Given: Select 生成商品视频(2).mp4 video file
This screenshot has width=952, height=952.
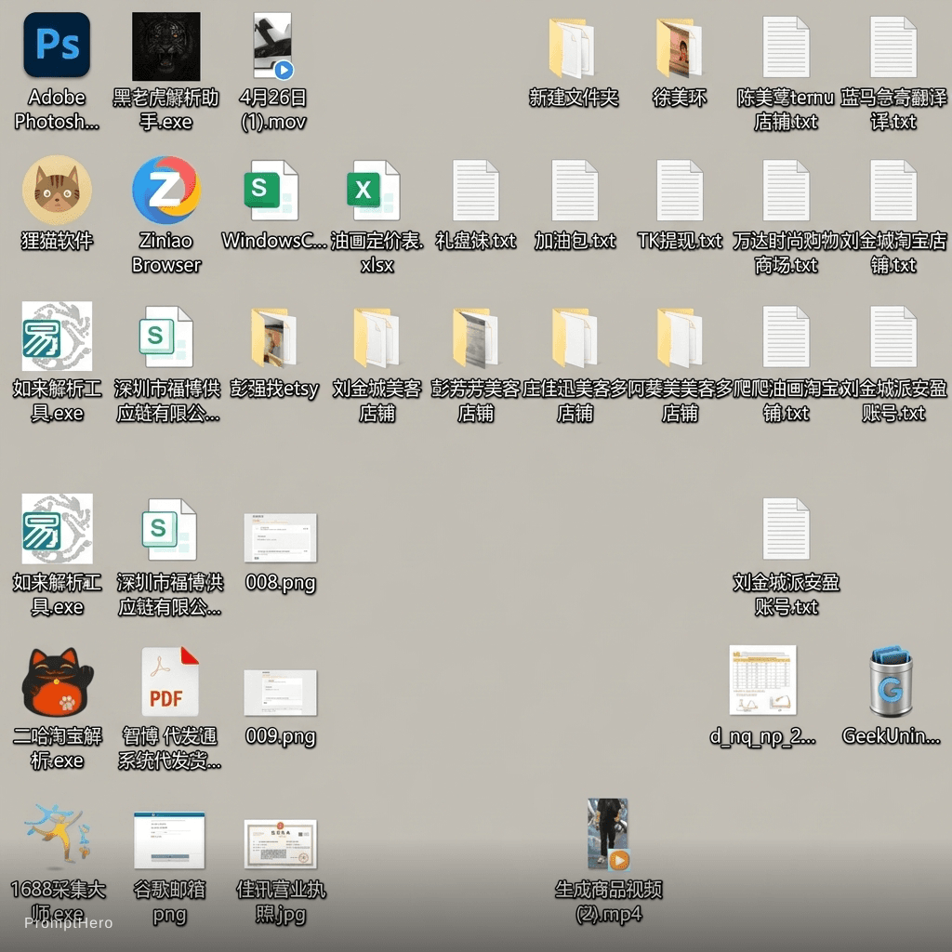Looking at the screenshot, I should (608, 834).
